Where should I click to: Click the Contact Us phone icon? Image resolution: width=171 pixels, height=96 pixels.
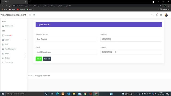(x=3, y=62)
